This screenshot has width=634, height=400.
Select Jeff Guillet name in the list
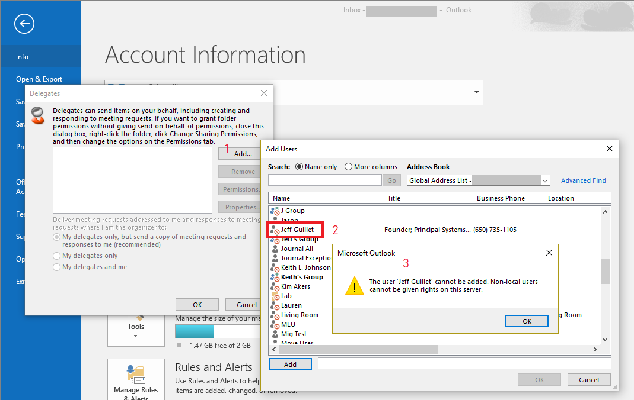pos(297,230)
